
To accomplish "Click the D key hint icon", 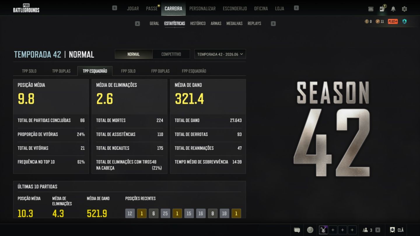I will pos(273,24).
